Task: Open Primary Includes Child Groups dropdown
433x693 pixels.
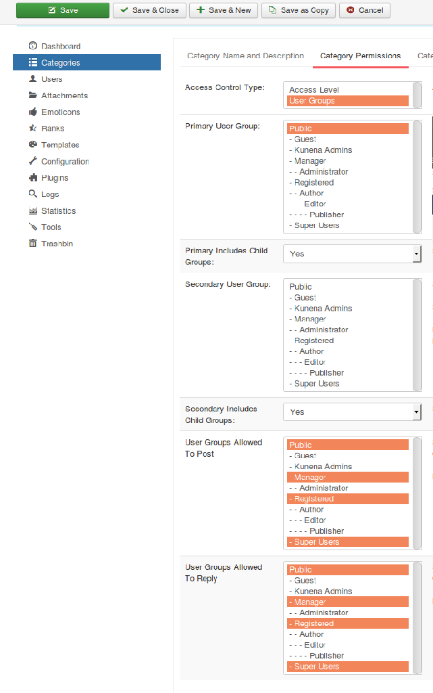Action: [x=352, y=254]
